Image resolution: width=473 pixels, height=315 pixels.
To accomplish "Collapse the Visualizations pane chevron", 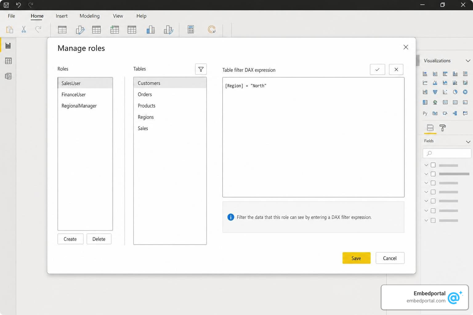I will 468,61.
